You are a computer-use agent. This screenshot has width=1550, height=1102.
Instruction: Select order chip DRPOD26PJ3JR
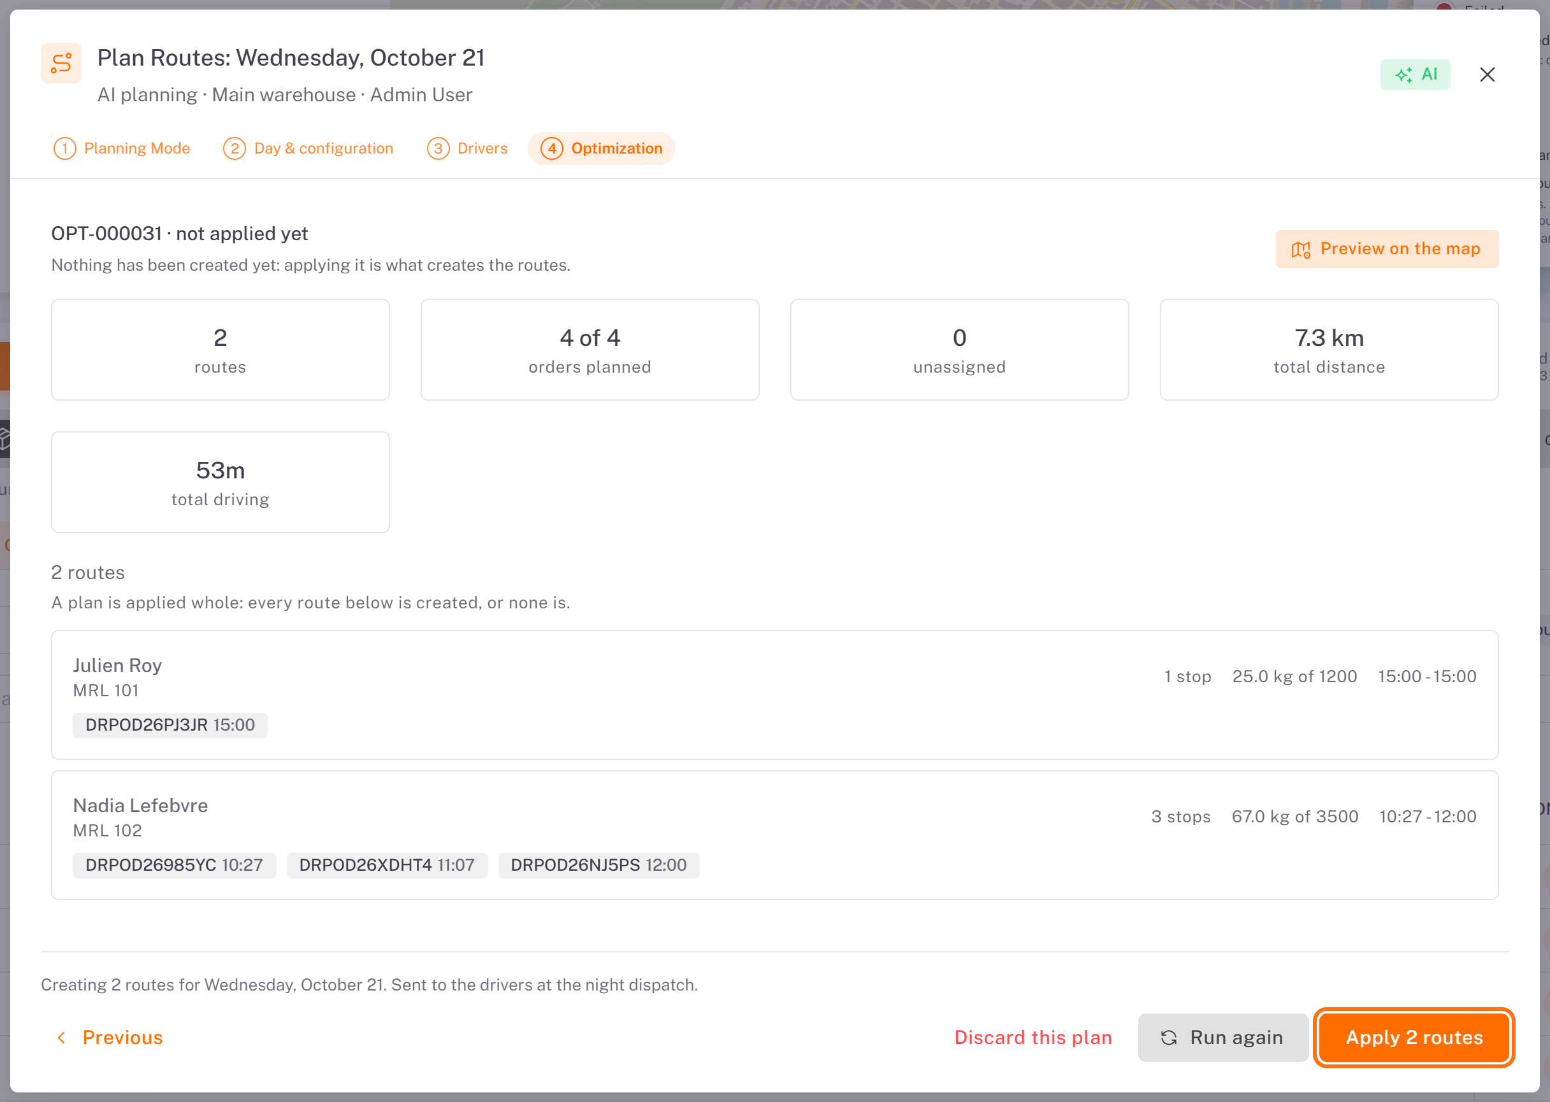[x=170, y=725]
